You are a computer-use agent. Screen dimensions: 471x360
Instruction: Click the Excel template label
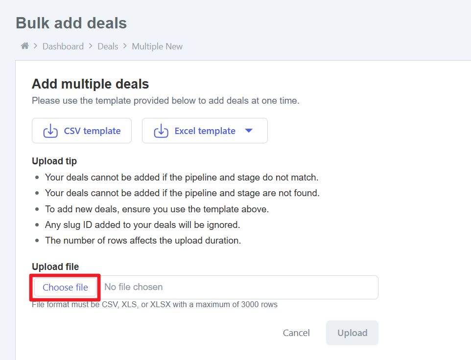(205, 131)
